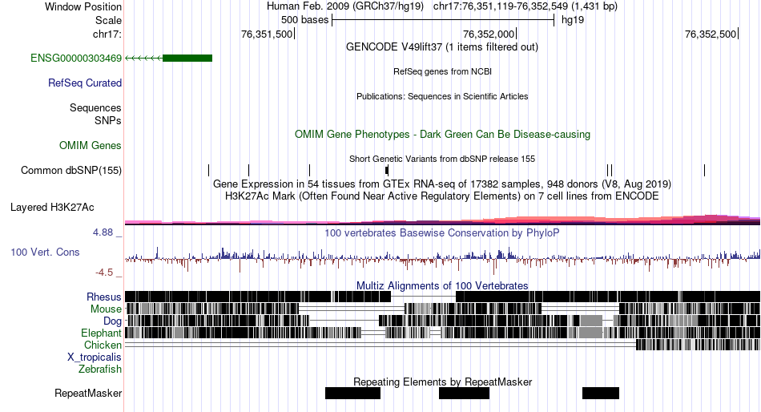Screen dimensions: 761x412
Task: Click the Chicken alignment row label
Action: pos(103,345)
